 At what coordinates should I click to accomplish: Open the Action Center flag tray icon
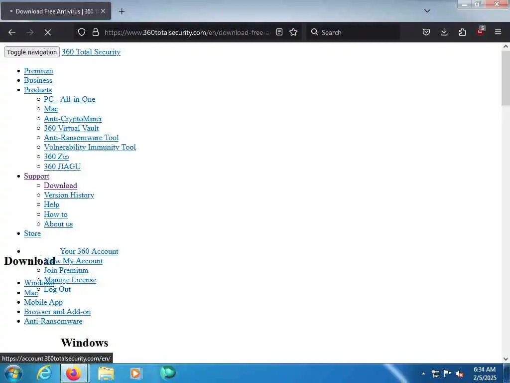448,374
